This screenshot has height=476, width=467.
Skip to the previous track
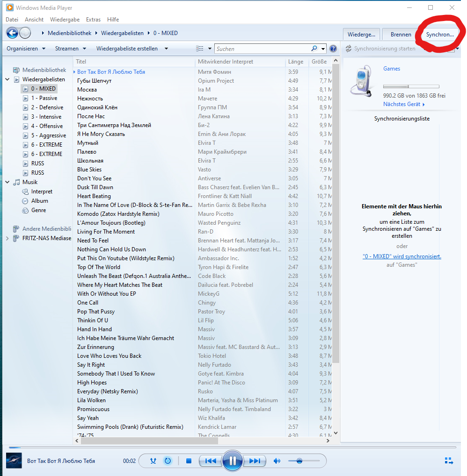pos(211,461)
